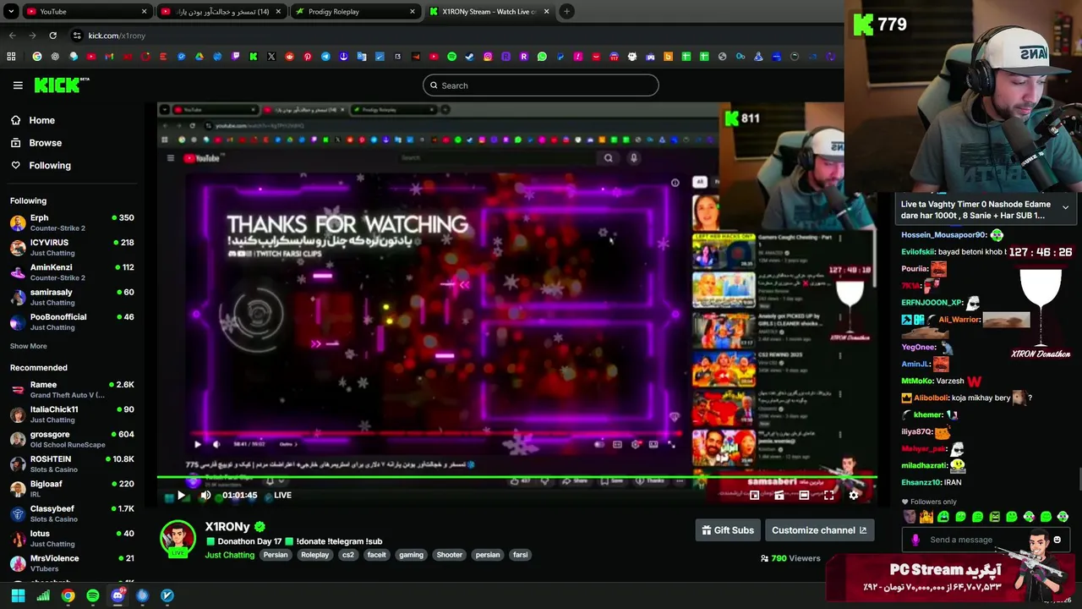1082x609 pixels.
Task: Open the Kick hamburger menu
Action: point(18,85)
